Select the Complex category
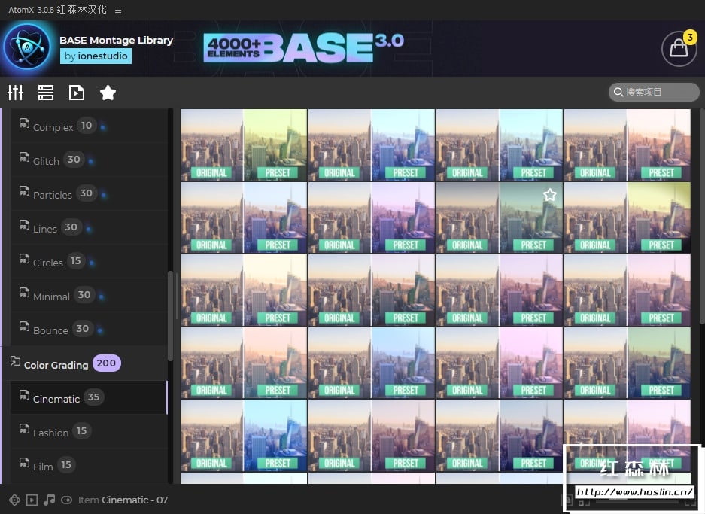The height and width of the screenshot is (514, 705). (89, 126)
